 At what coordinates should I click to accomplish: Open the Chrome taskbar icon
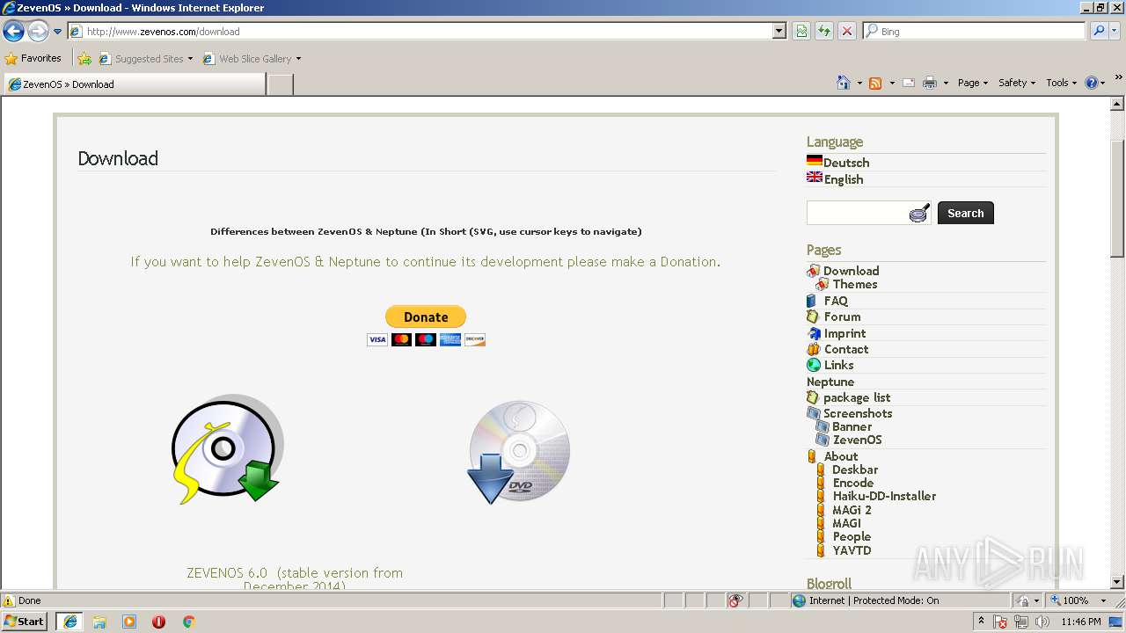click(188, 622)
